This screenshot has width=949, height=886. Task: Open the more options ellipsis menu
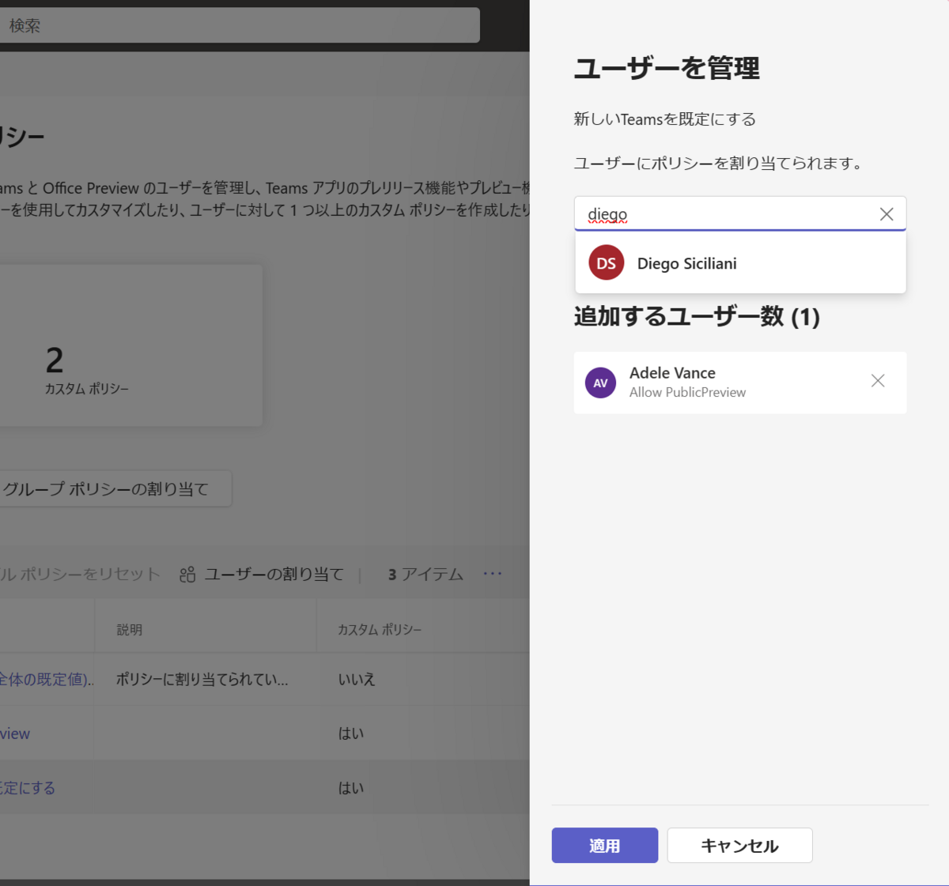pyautogui.click(x=493, y=573)
